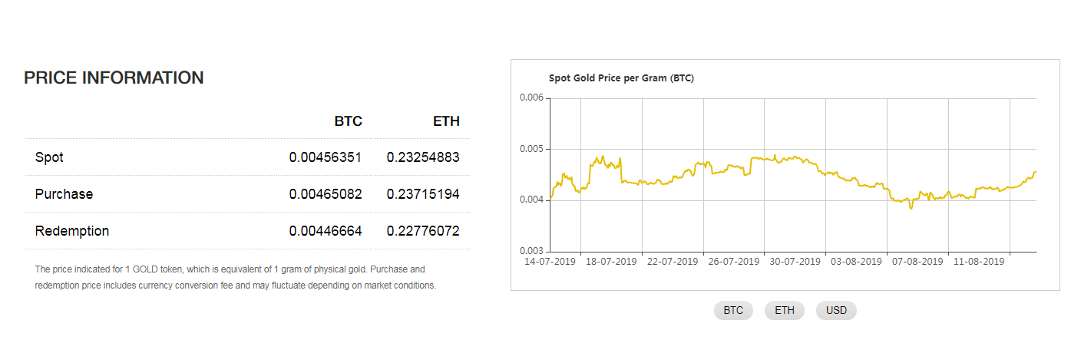Click the price disclaimer text below the table
The width and height of the screenshot is (1081, 340).
click(236, 277)
